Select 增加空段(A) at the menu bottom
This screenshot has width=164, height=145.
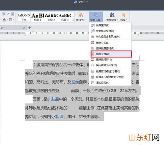(x=110, y=83)
